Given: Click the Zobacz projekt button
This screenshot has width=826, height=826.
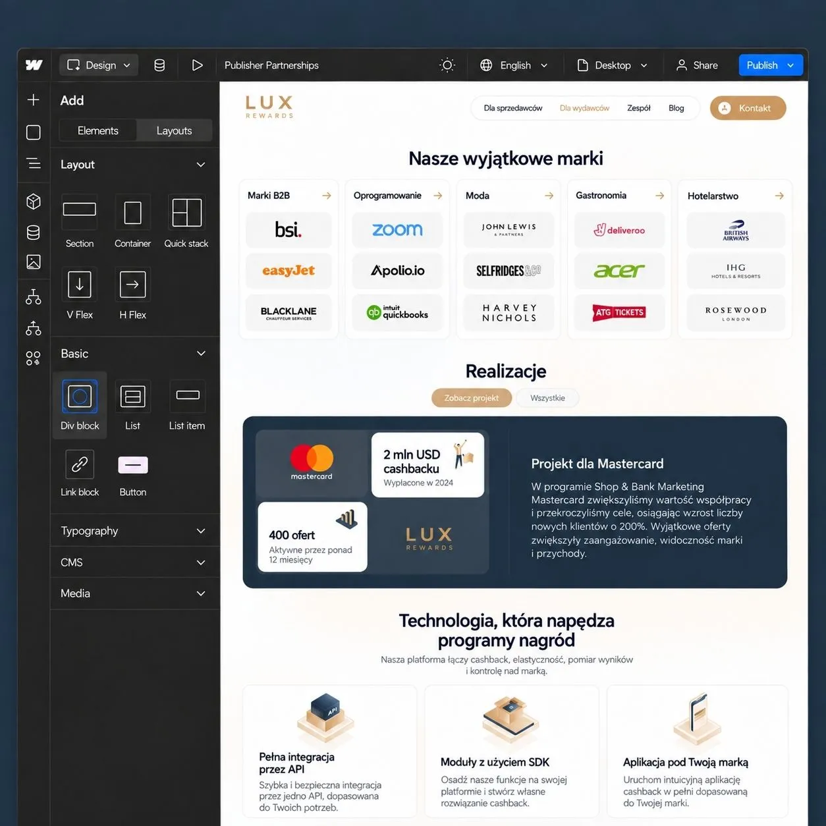Looking at the screenshot, I should coord(472,398).
